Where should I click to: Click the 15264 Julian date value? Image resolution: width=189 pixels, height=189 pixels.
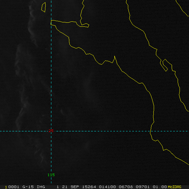(89, 187)
